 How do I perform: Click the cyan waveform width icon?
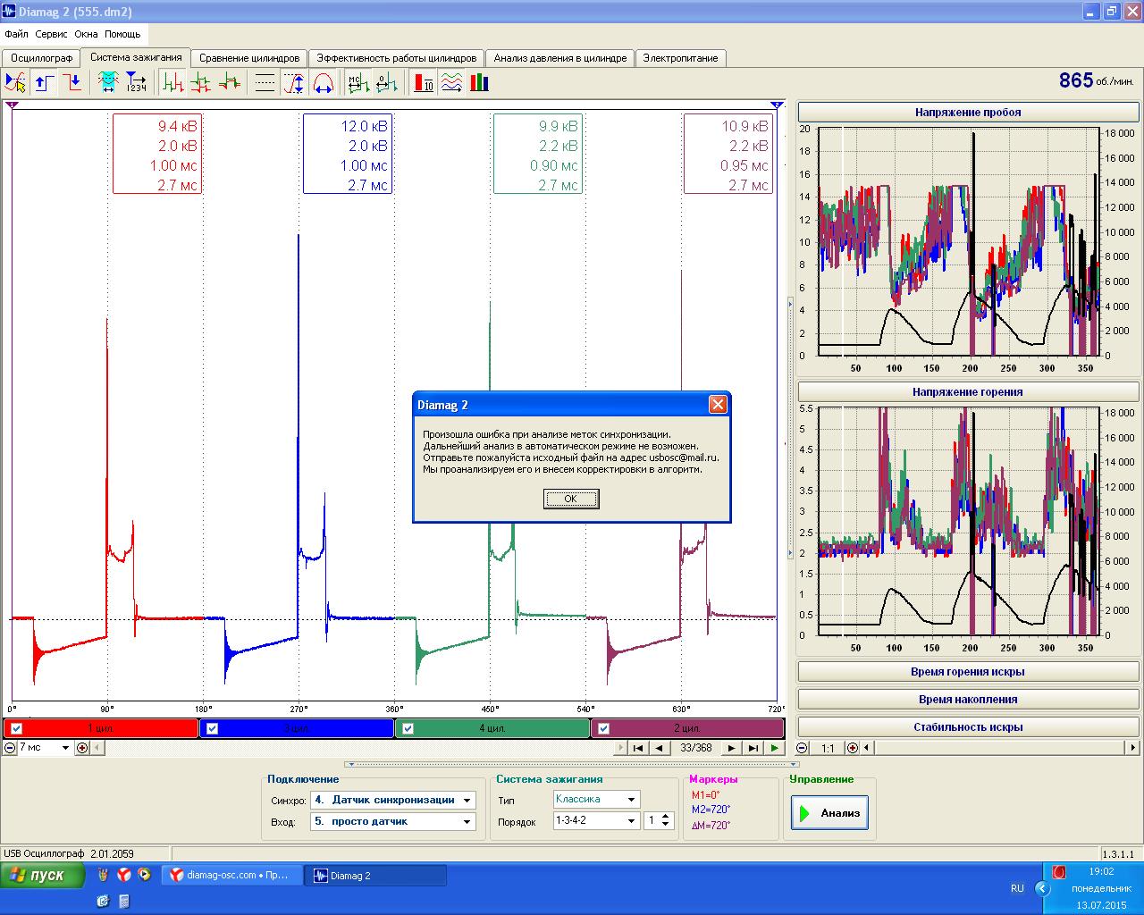pyautogui.click(x=108, y=83)
